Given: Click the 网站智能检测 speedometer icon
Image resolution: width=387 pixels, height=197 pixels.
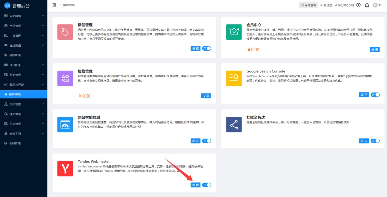Looking at the screenshot, I should (x=65, y=124).
